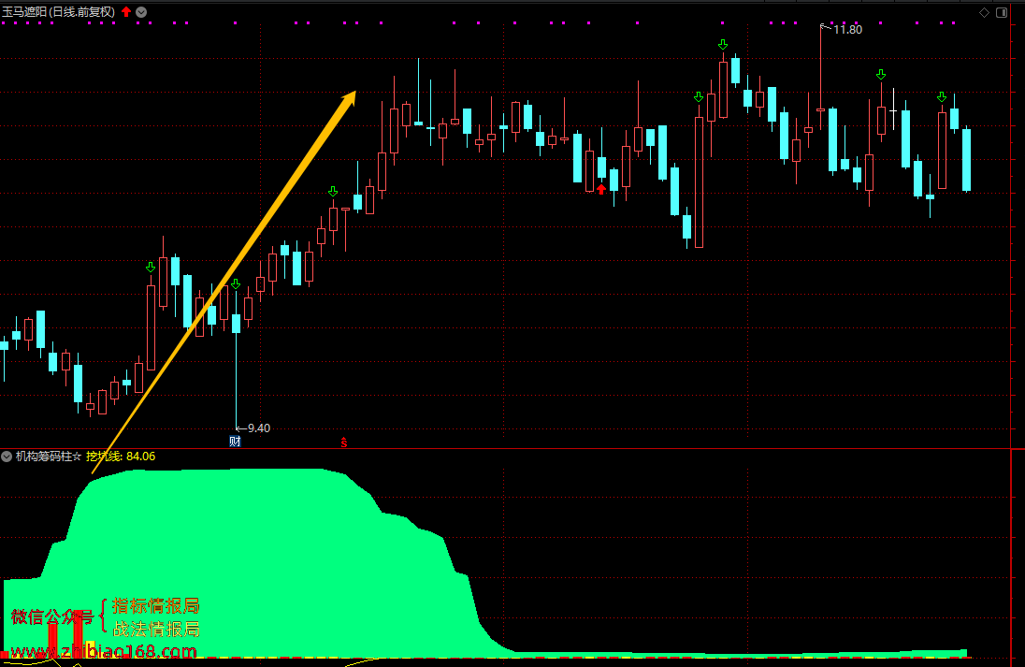Click the 机构筹码柱☆ indicator name
This screenshot has height=667, width=1025.
[49, 457]
